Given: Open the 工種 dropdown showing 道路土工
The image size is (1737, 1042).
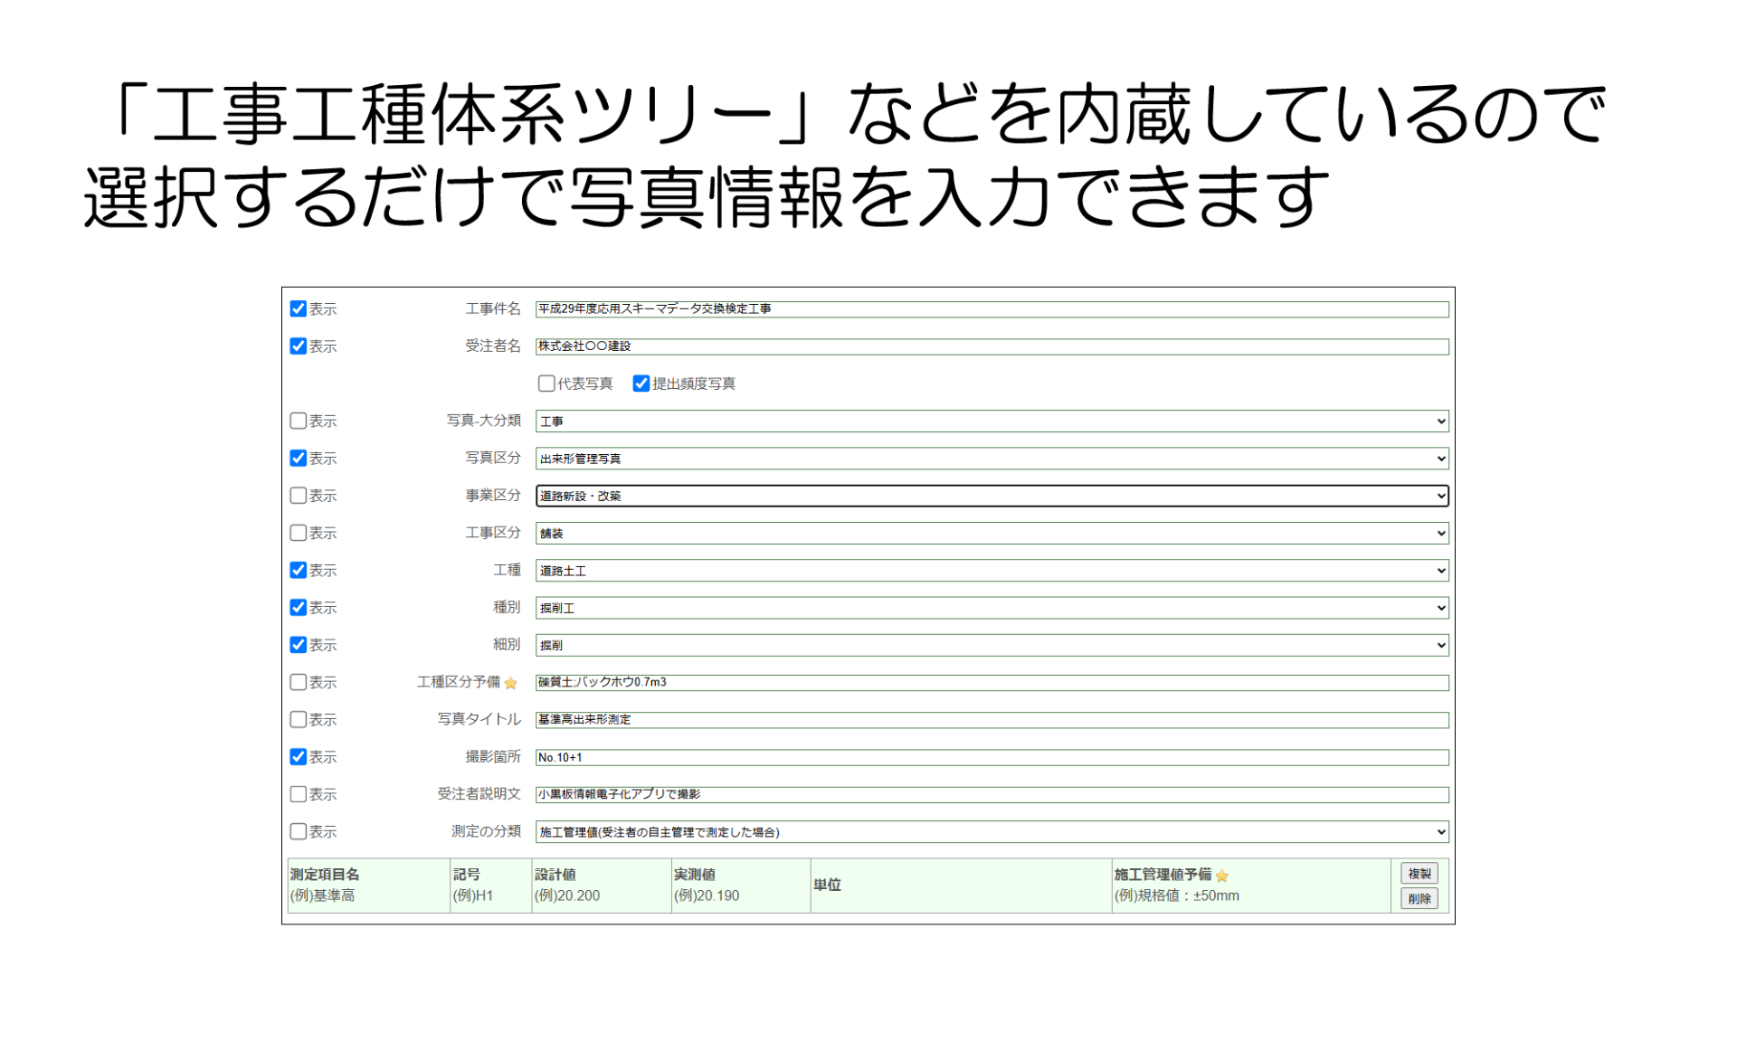Looking at the screenshot, I should pos(1438,570).
